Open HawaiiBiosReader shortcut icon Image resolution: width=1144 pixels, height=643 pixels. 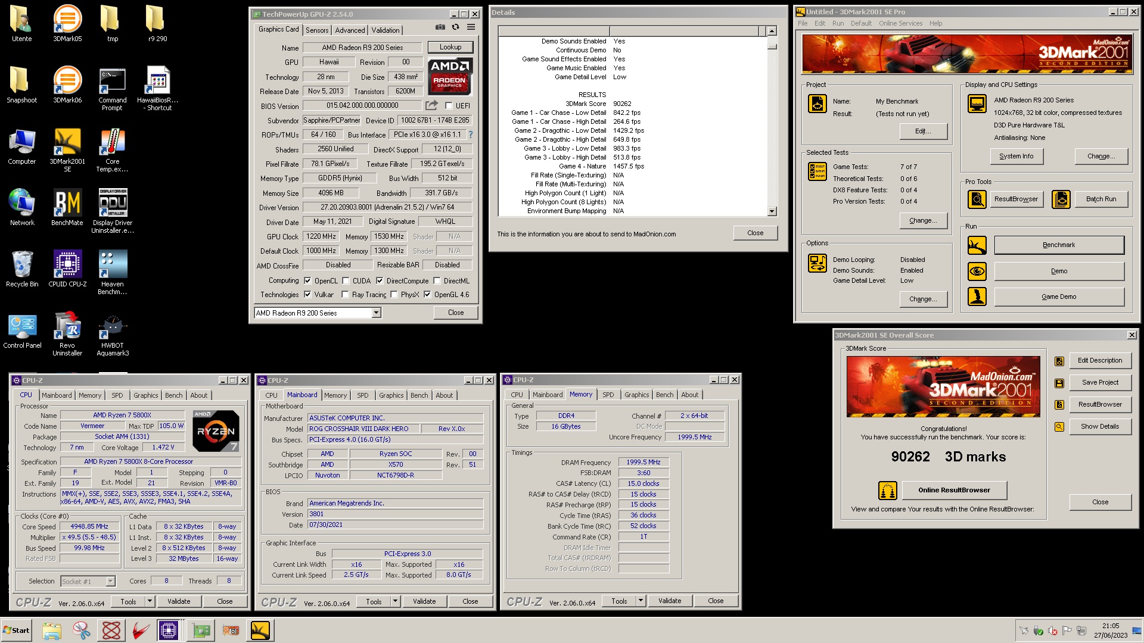point(158,88)
